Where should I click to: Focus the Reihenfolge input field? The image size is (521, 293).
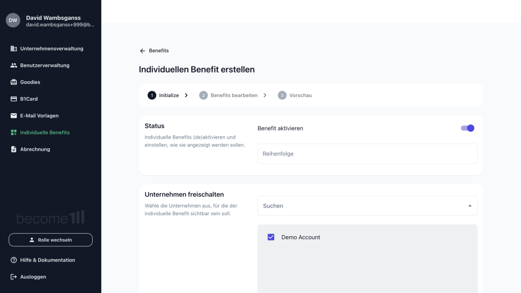(x=367, y=154)
